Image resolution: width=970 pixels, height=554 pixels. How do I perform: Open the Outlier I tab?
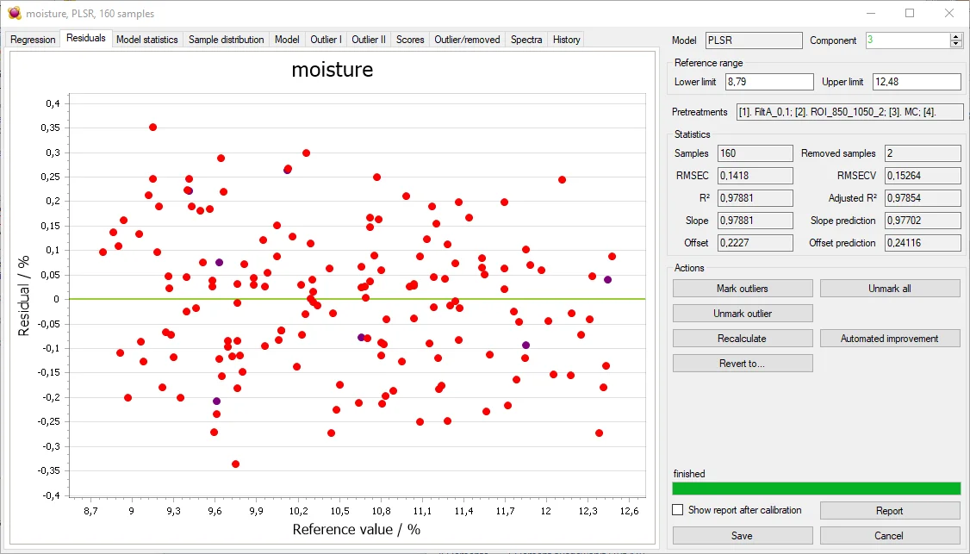(x=326, y=40)
